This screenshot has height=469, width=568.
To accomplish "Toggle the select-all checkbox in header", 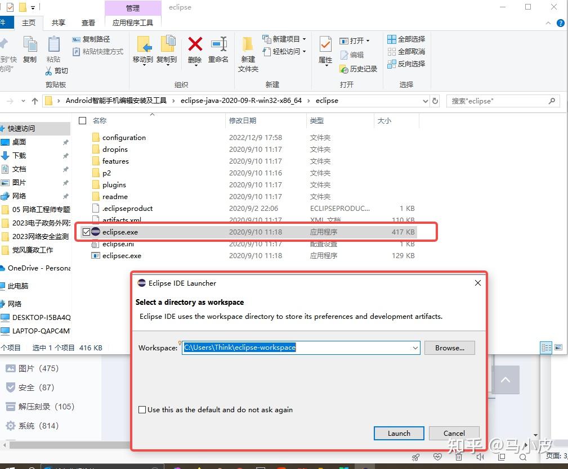I will click(83, 120).
